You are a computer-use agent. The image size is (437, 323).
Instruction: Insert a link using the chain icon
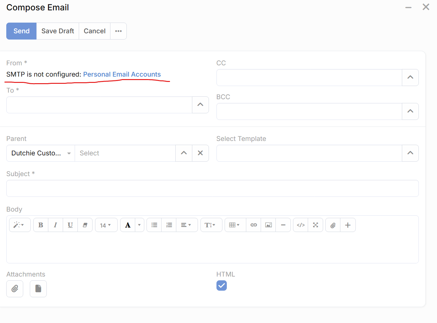coord(253,225)
